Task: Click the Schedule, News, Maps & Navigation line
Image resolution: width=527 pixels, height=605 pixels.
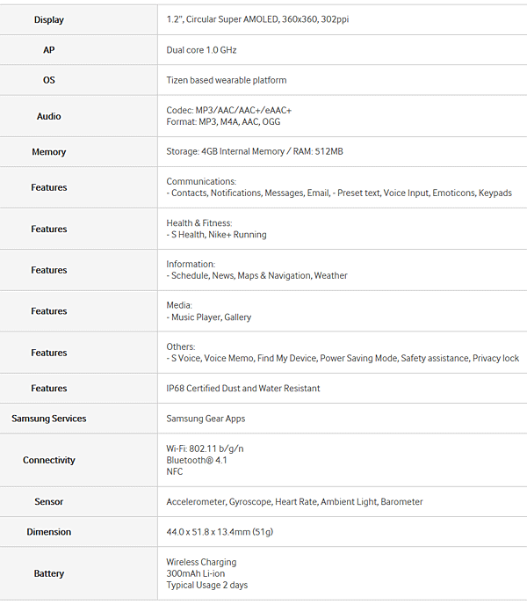Action: click(x=258, y=276)
